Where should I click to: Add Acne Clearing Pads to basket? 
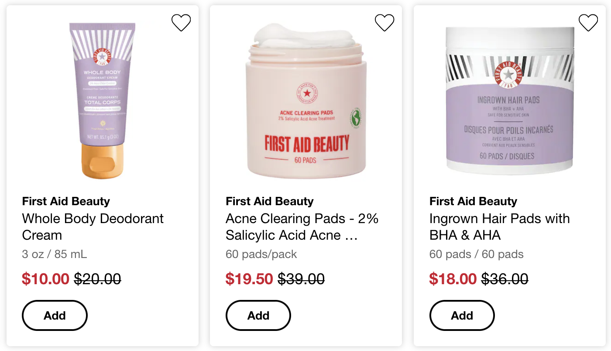(258, 315)
